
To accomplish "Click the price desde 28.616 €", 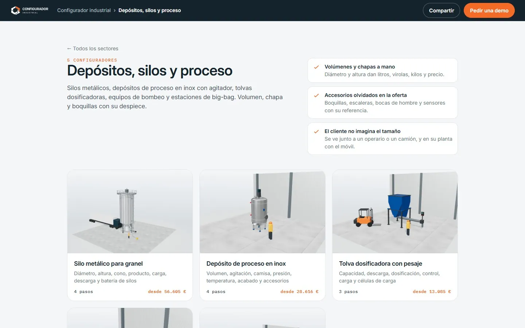I will [x=299, y=292].
